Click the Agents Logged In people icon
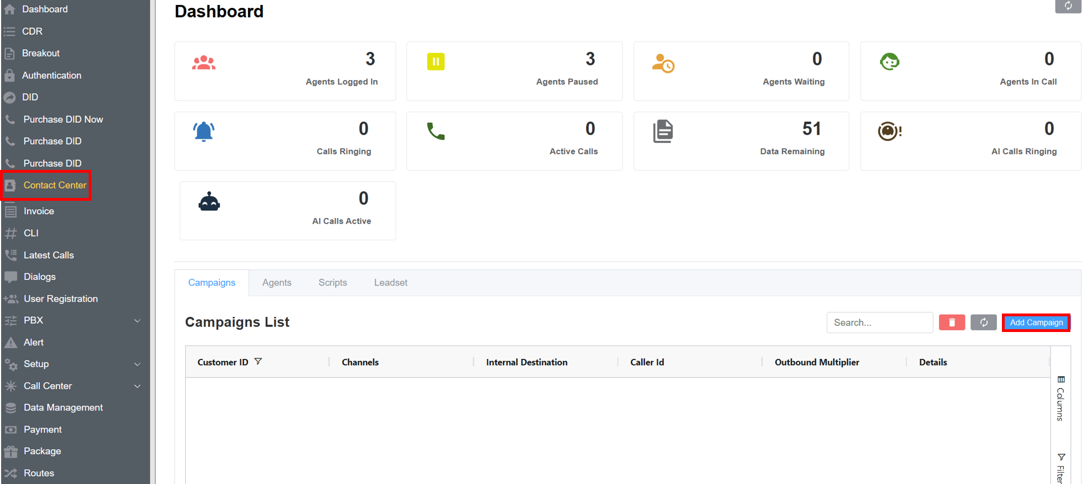The width and height of the screenshot is (1085, 484). point(204,63)
